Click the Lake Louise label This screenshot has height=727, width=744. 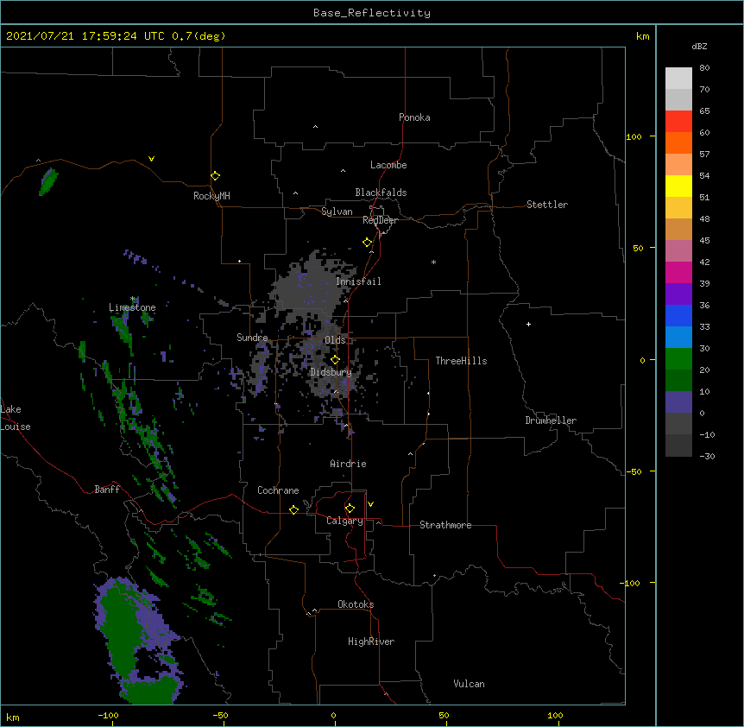(15, 418)
